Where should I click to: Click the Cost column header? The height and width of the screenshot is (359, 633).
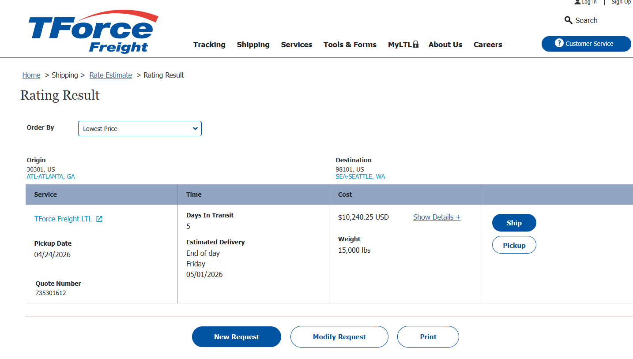pyautogui.click(x=345, y=194)
